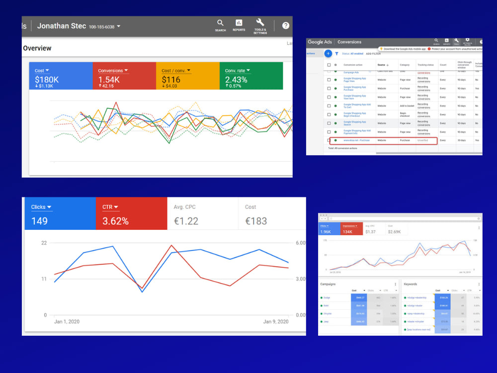Open the Clicks dropdown on the 149 card
The width and height of the screenshot is (497, 373).
41,207
